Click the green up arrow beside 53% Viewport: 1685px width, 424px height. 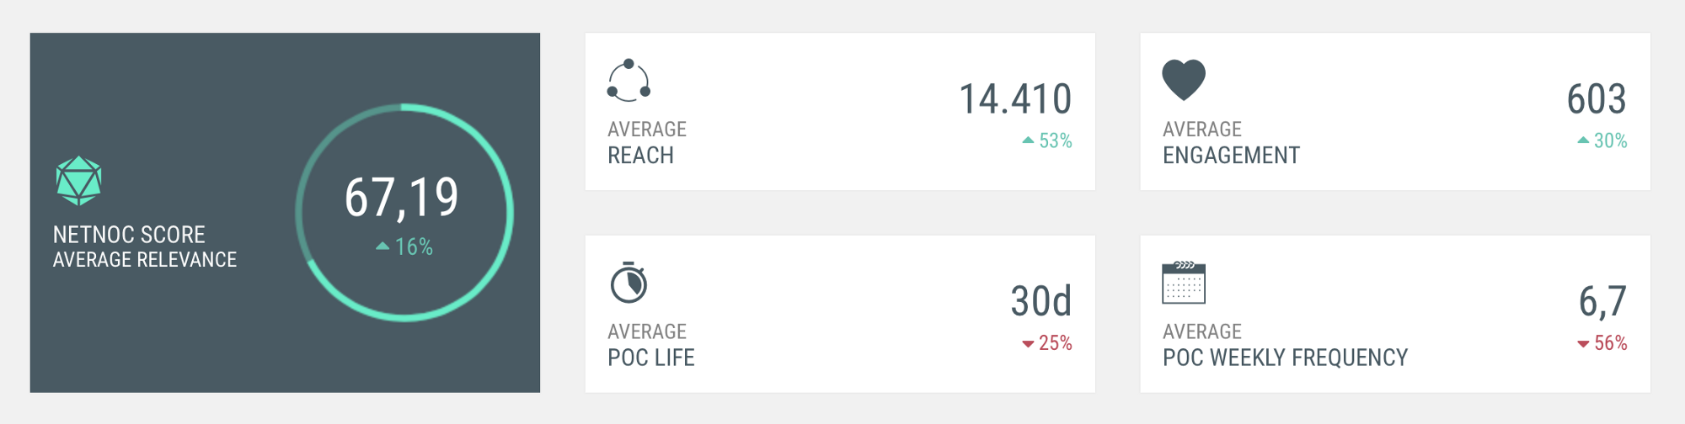click(x=1028, y=140)
